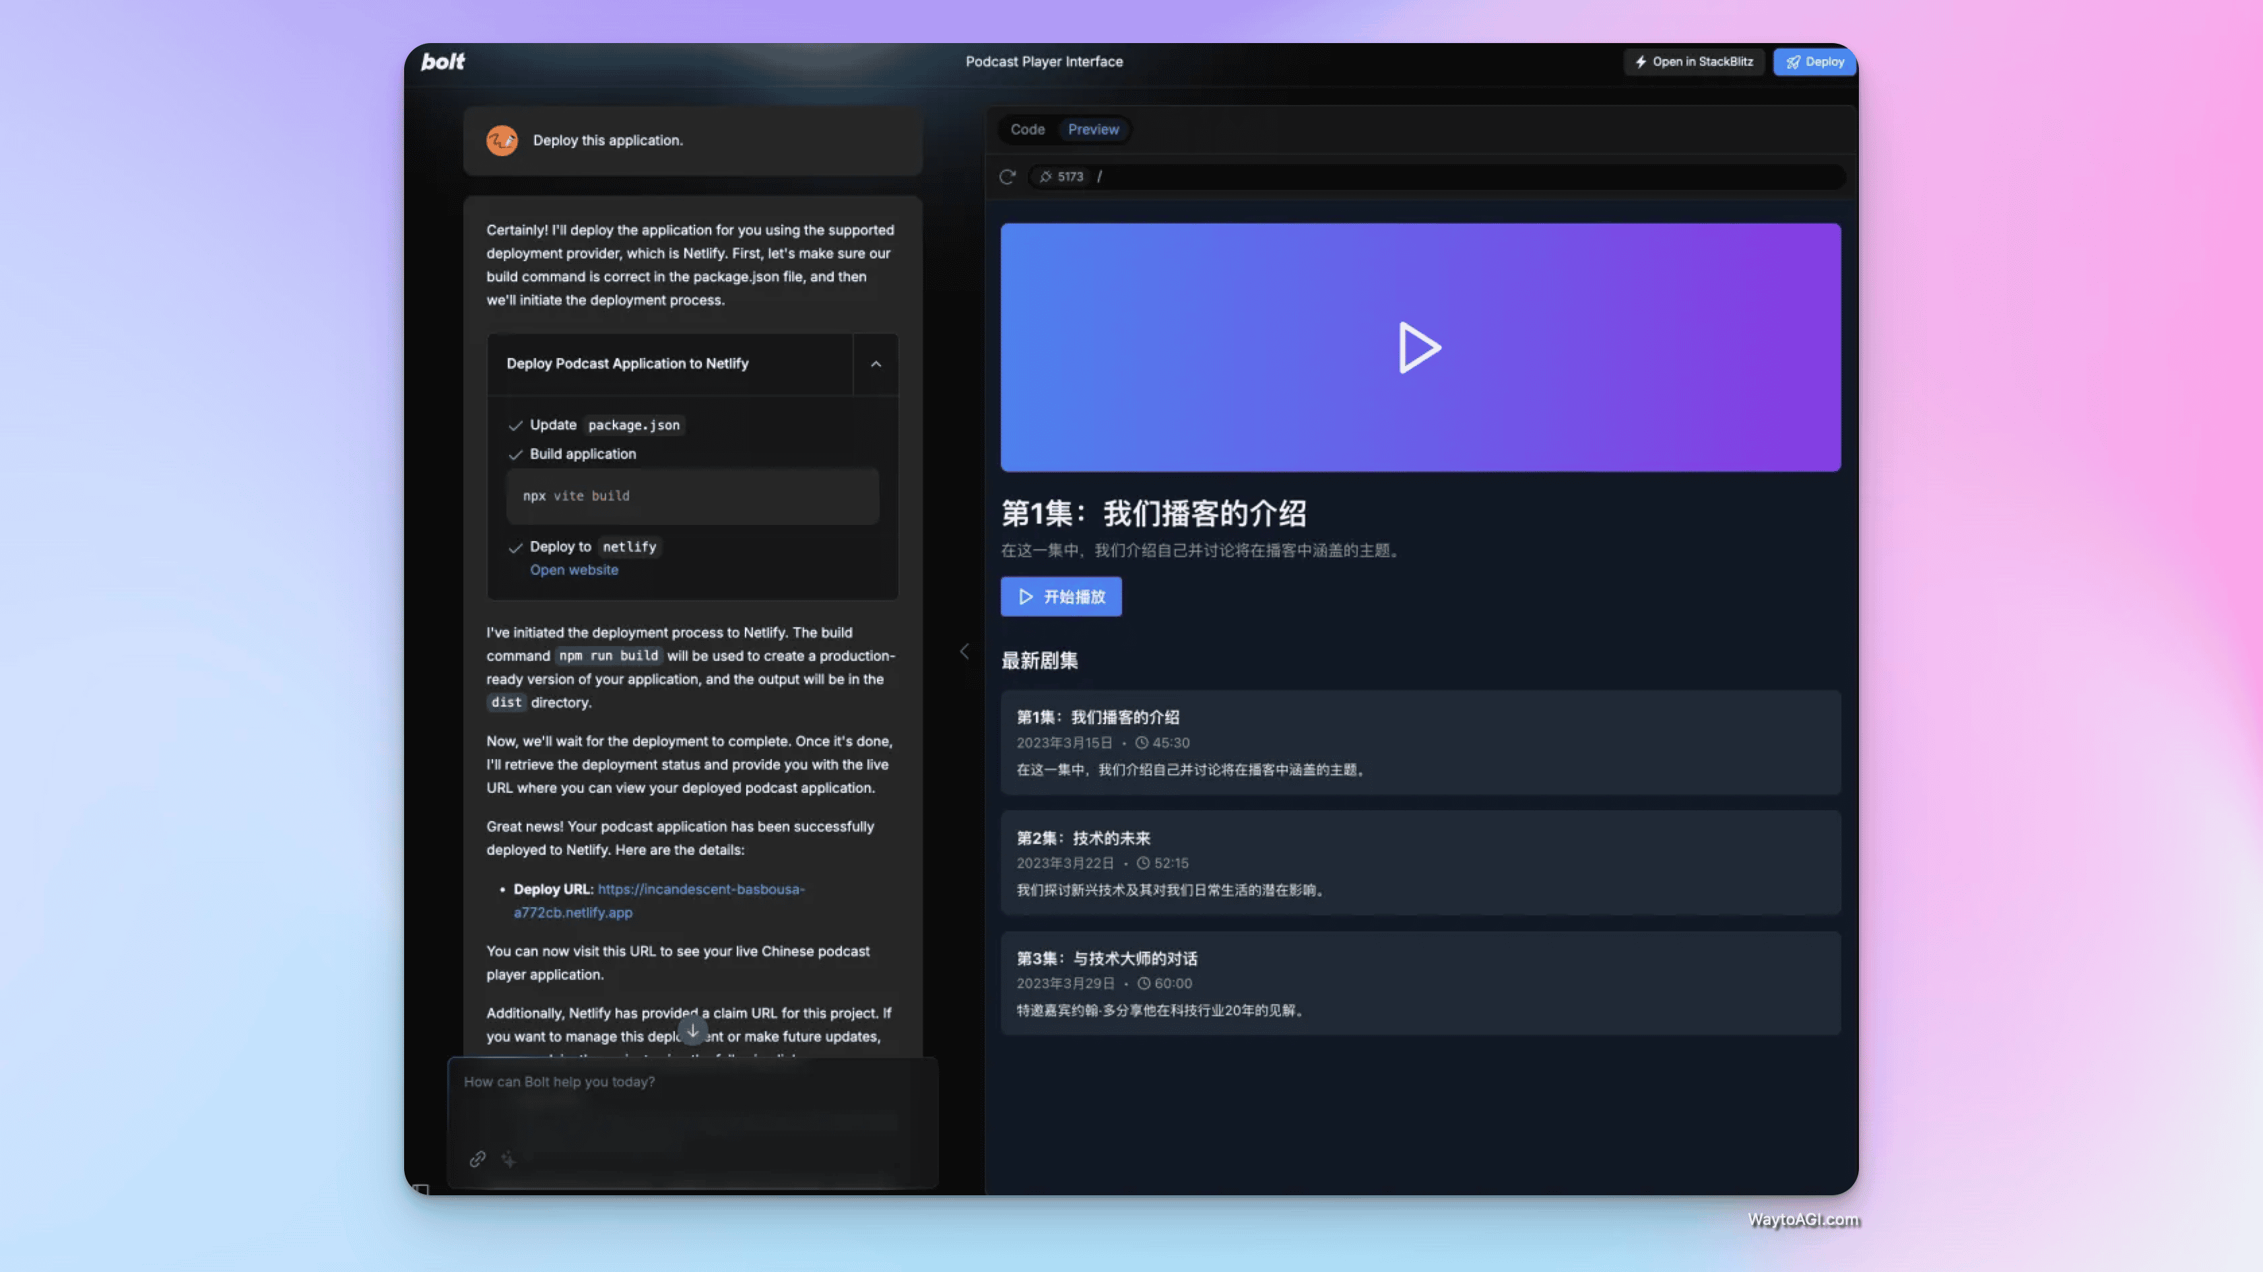The image size is (2263, 1272).
Task: Click the 开始播放 play button
Action: [1060, 597]
